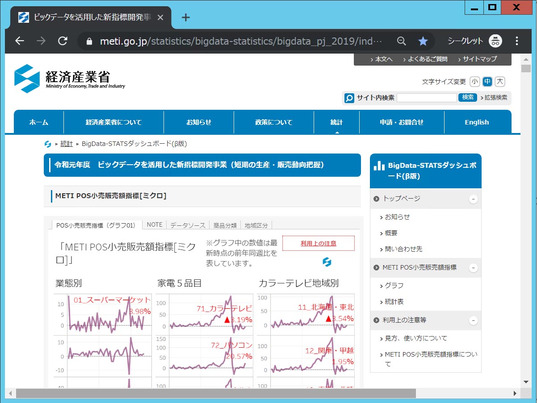Open Chrome's three-dot menu
The image size is (537, 403).
click(517, 41)
